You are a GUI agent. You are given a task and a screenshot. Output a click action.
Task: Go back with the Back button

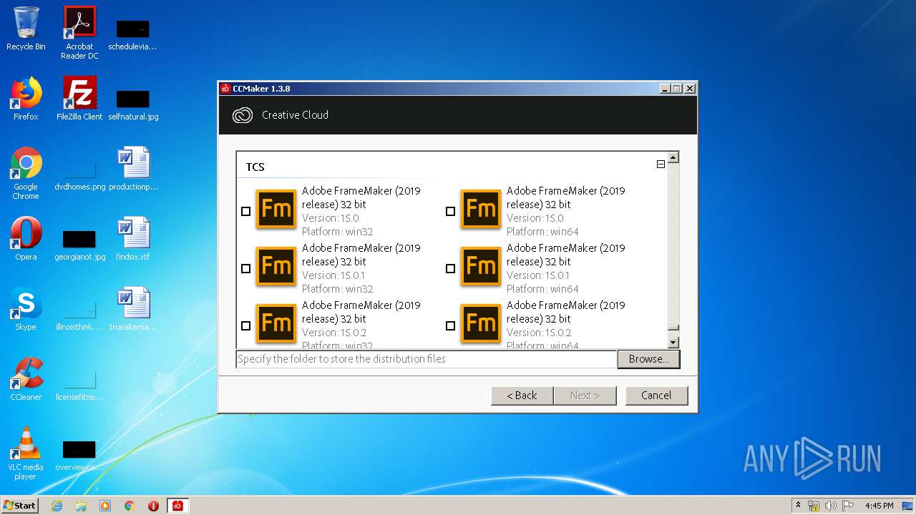[522, 396]
